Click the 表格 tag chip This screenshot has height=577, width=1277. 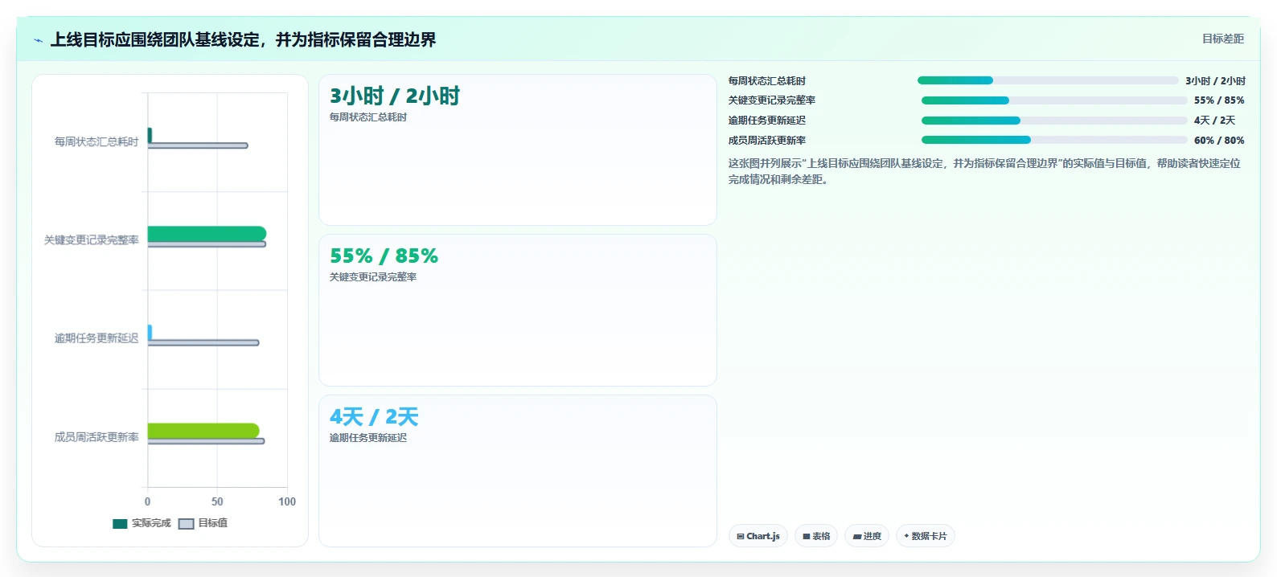816,536
